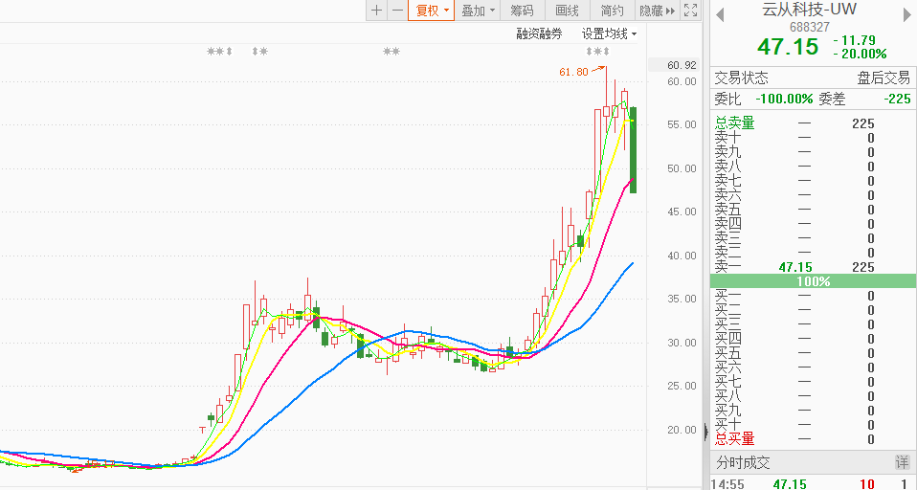This screenshot has height=490, width=917.
Task: Click the 买十 order row
Action: coord(813,425)
